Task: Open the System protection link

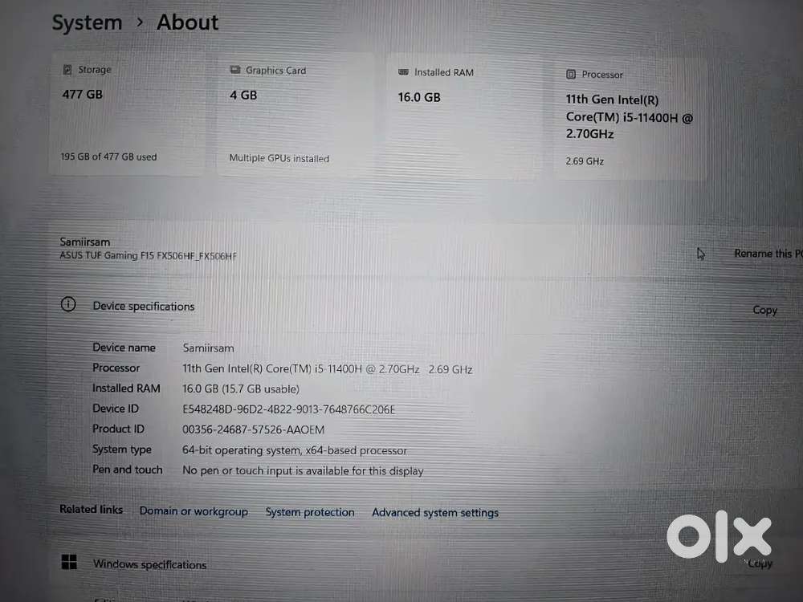Action: coord(310,512)
